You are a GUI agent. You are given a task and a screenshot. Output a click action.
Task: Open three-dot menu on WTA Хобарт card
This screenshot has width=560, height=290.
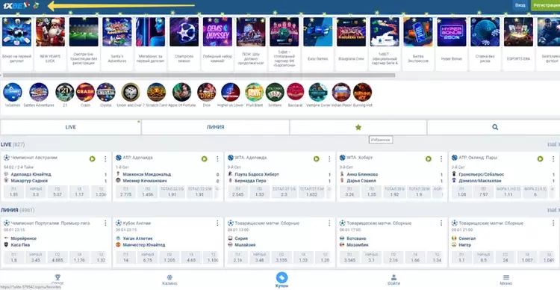click(x=441, y=158)
